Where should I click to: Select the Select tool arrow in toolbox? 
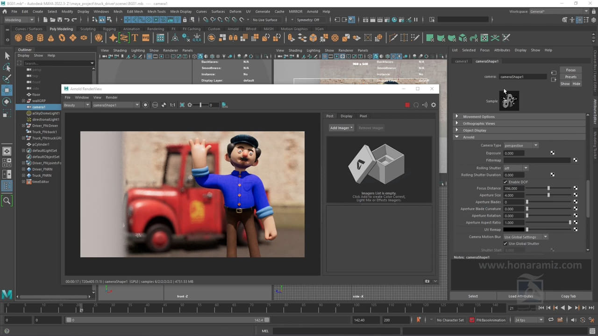point(7,56)
